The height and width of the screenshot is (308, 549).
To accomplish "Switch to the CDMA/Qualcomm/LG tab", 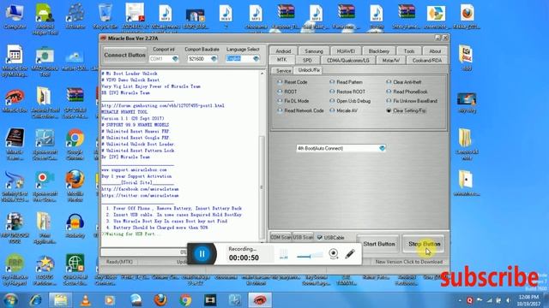I will [347, 60].
